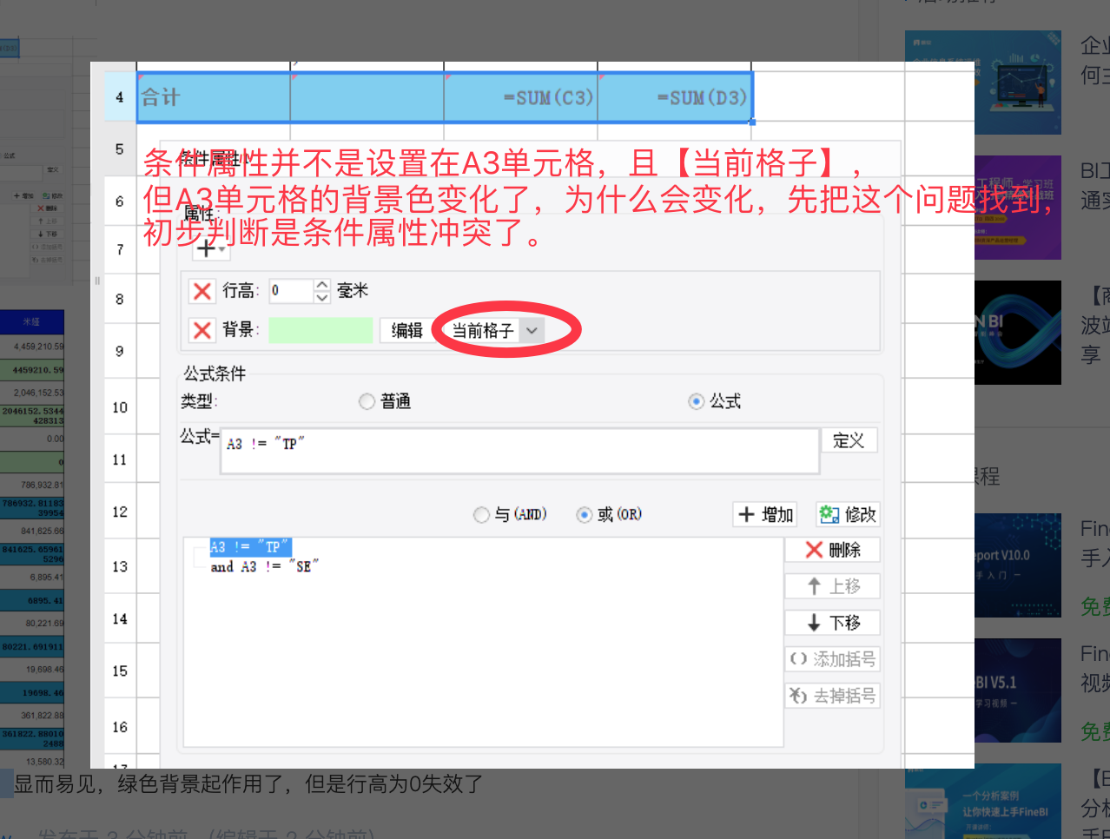Click the 编辑 background edit button
Viewport: 1110px width, 839px height.
(406, 330)
